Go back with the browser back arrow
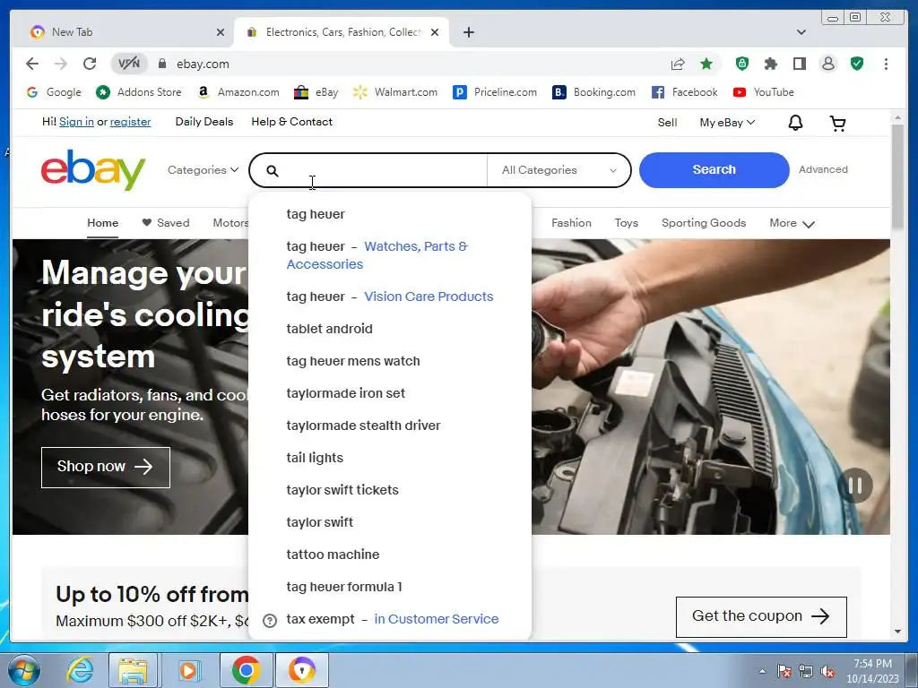Screen dimensions: 918x688 pyautogui.click(x=32, y=64)
